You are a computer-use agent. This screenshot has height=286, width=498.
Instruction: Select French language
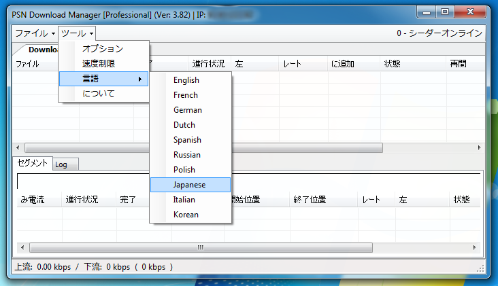(x=190, y=95)
